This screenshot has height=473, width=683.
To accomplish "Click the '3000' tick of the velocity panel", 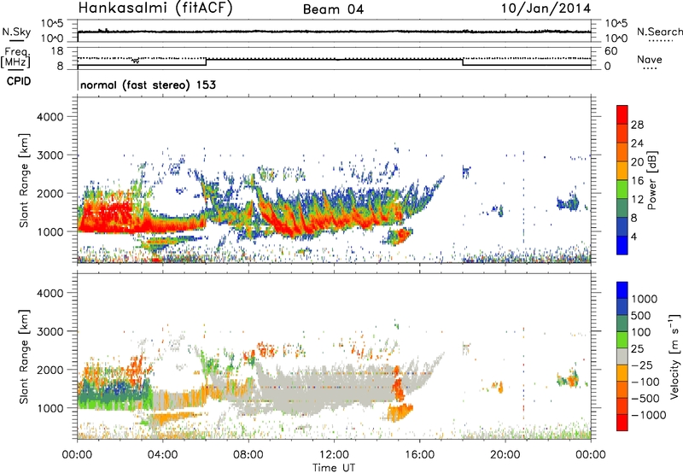I will 50,331.
